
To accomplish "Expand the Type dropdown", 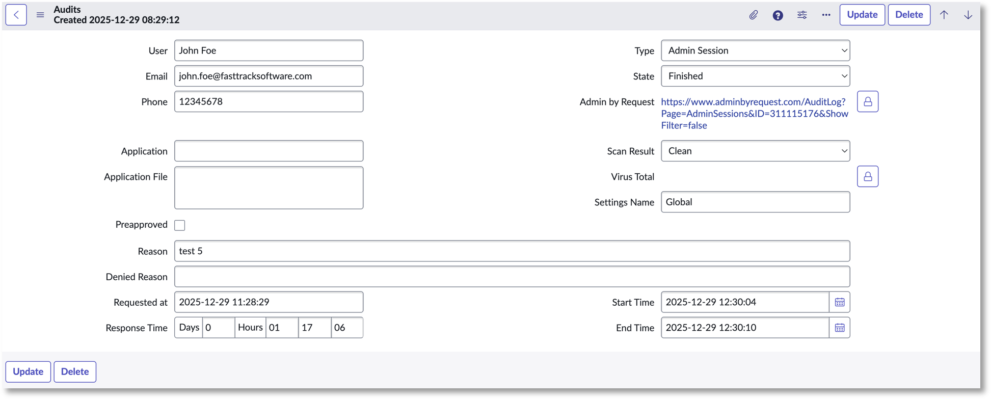I will 755,50.
